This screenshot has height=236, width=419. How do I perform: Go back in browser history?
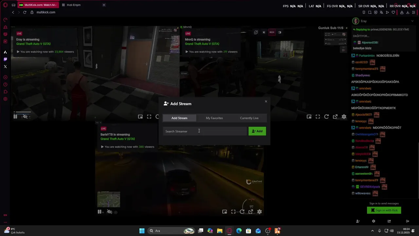[13, 12]
